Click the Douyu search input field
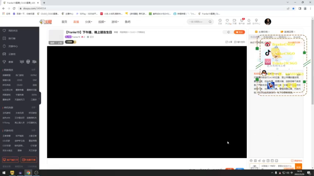 coord(197,22)
